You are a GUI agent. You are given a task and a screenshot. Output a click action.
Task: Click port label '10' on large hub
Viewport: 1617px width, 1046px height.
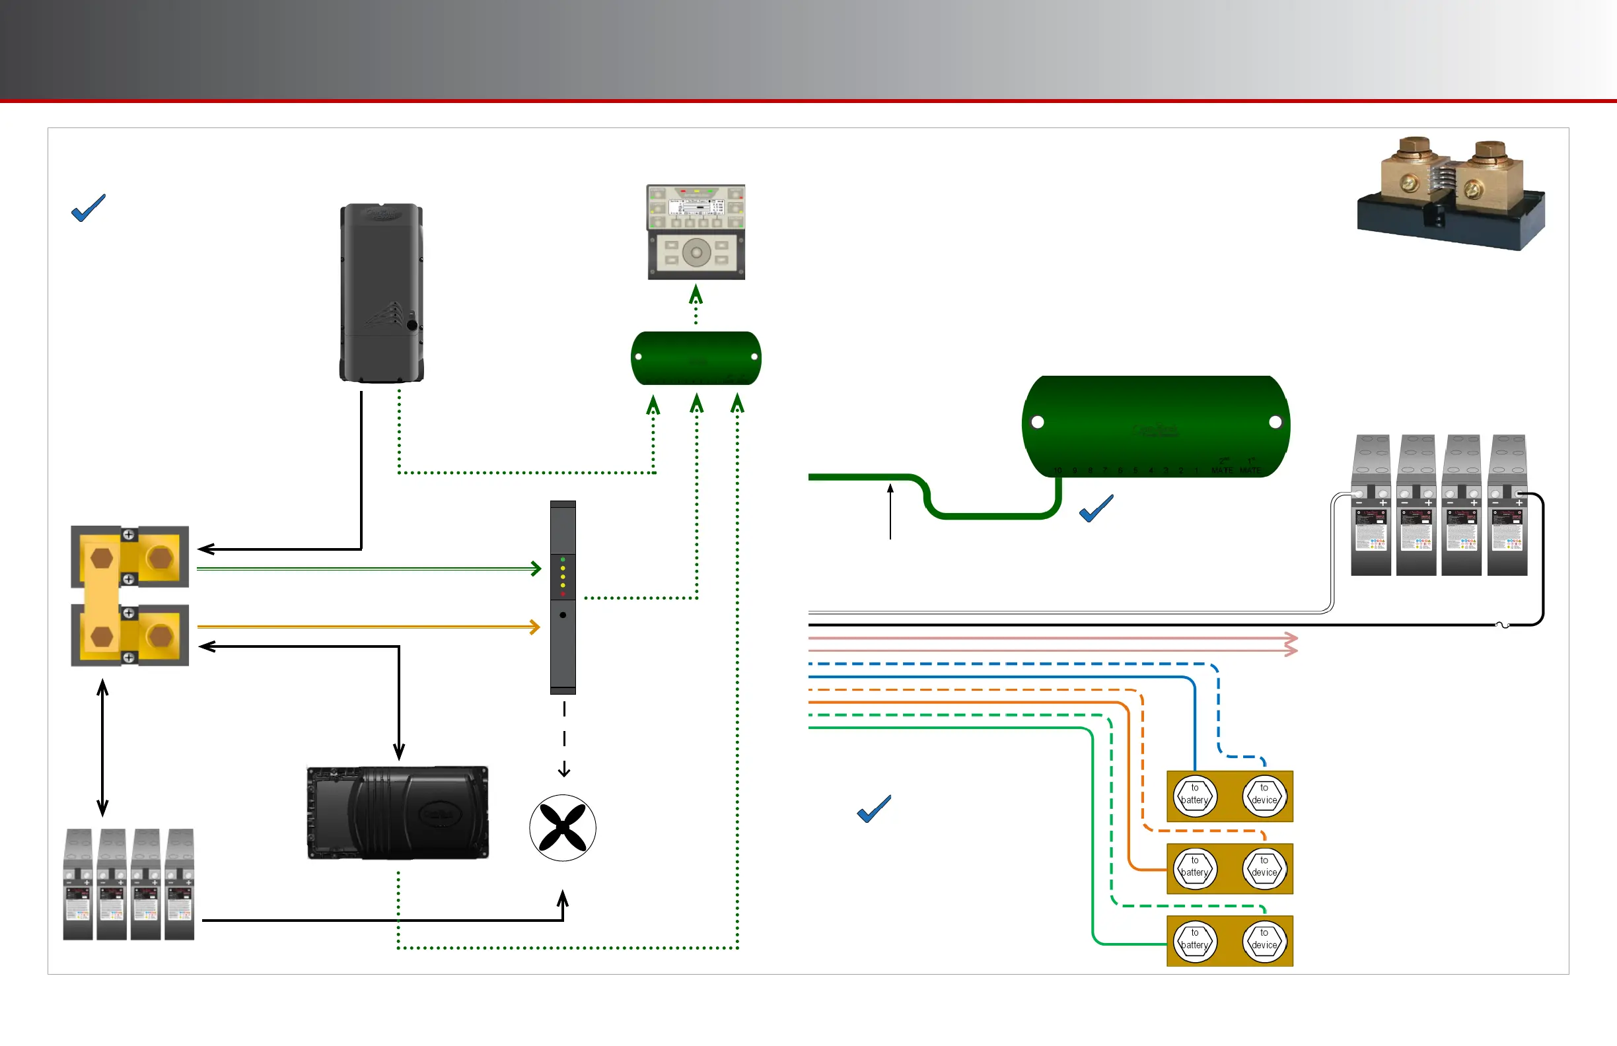pos(1059,471)
